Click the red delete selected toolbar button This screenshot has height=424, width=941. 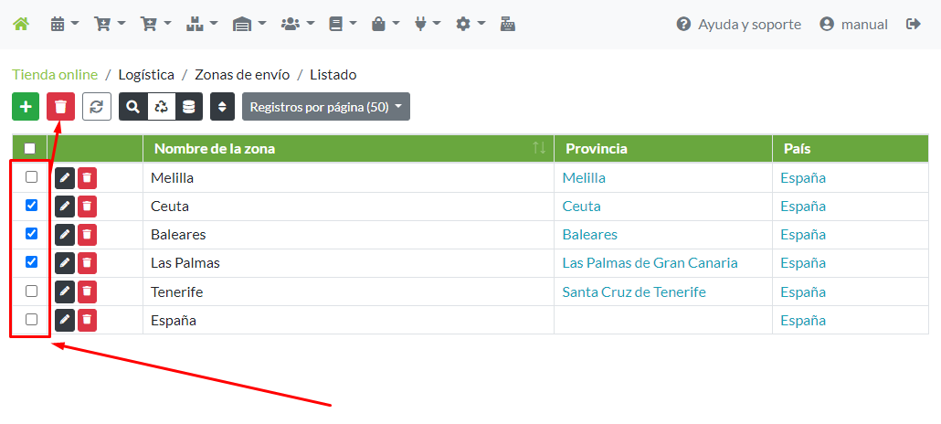point(61,107)
